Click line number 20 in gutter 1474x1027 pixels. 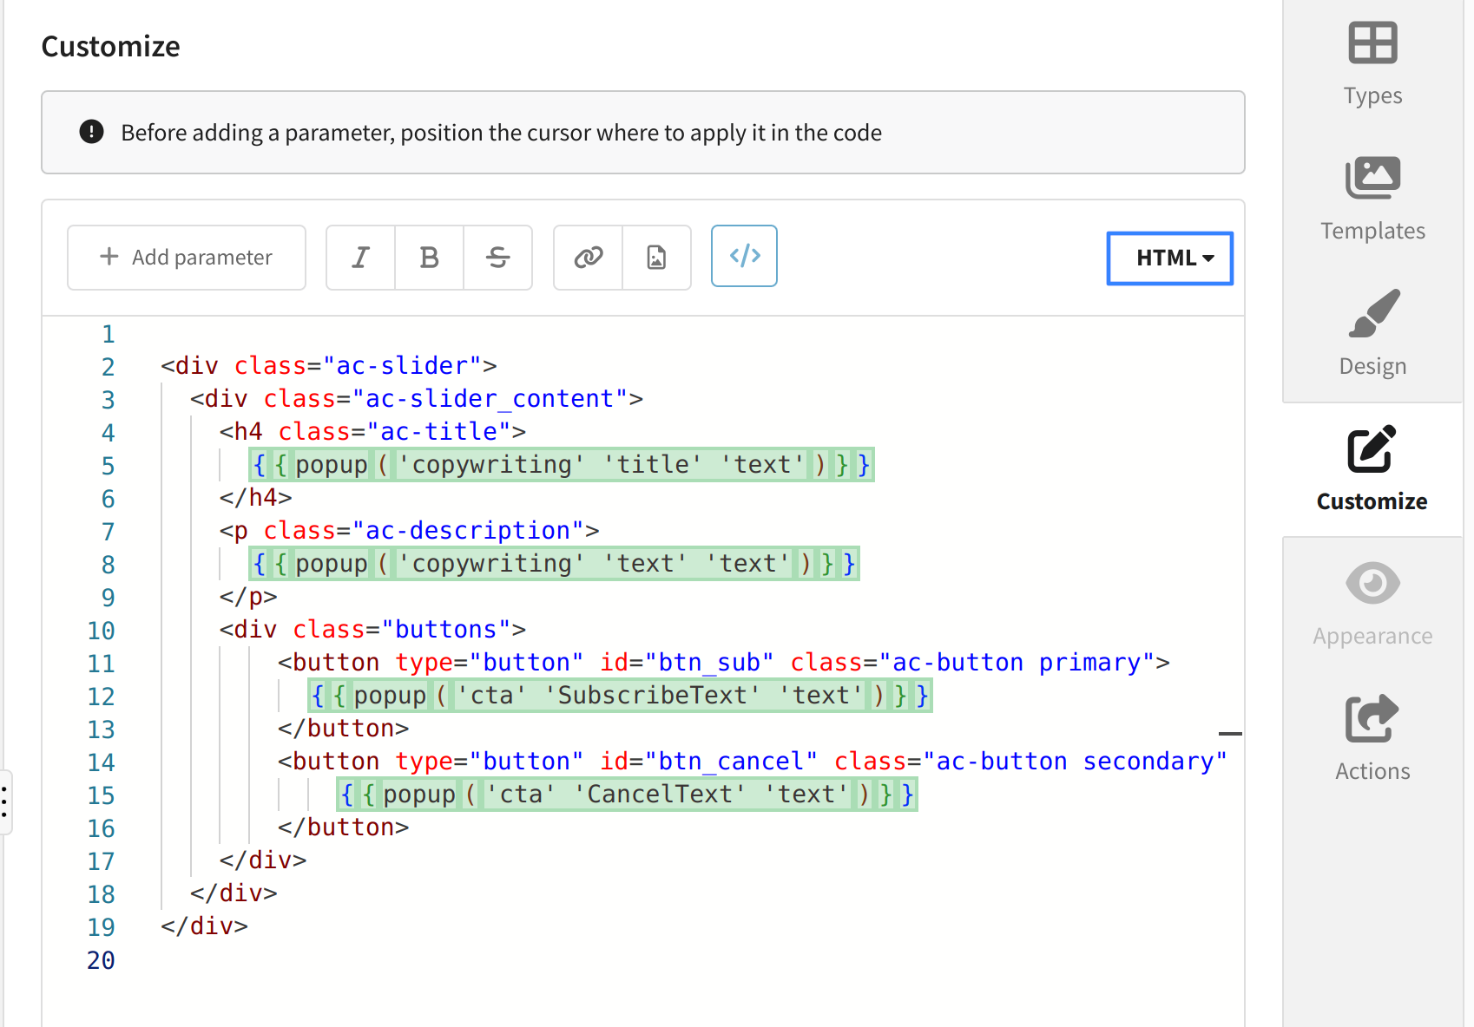101,960
